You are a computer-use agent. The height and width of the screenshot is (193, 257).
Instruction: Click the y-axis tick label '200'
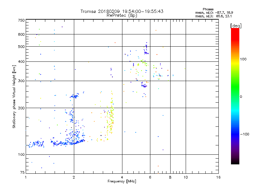(x=21, y=108)
